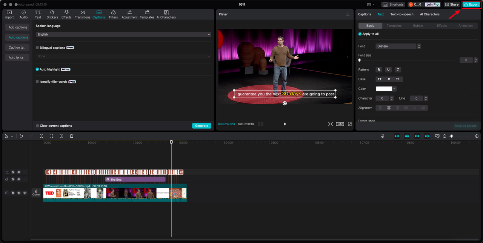Enter fullscreen player view
Image resolution: width=483 pixels, height=243 pixels.
click(x=350, y=124)
